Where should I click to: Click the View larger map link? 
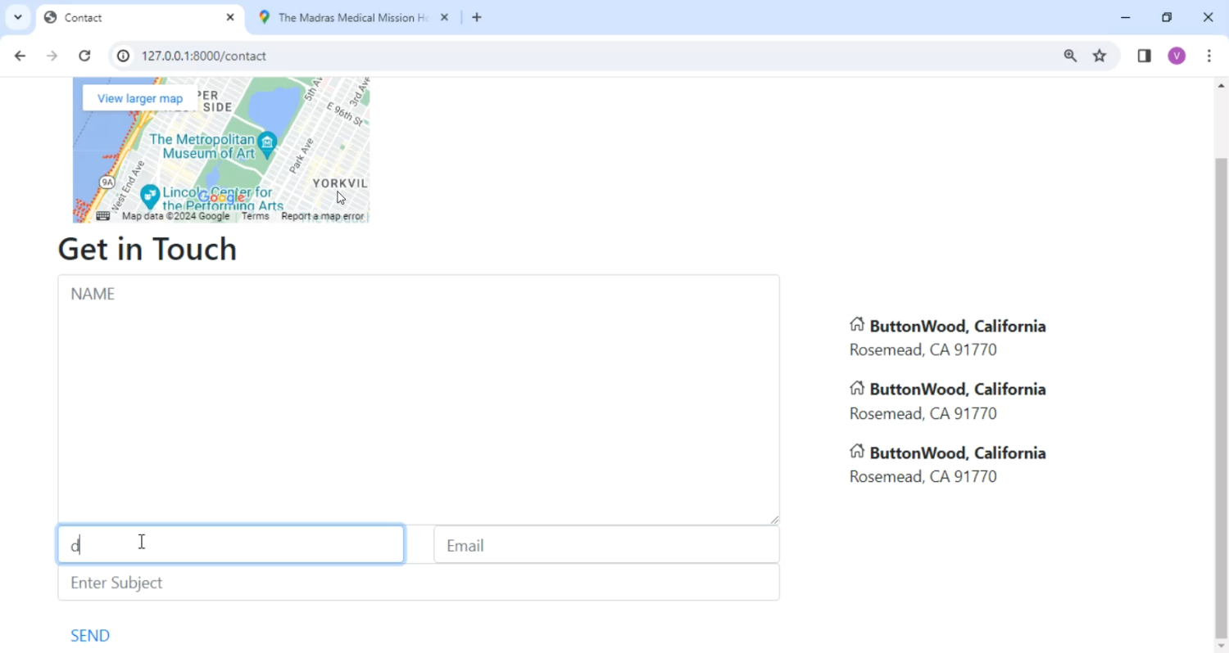pyautogui.click(x=140, y=98)
